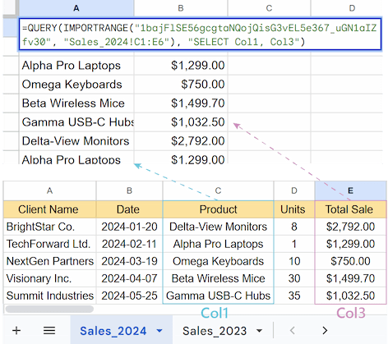
Task: Select the Units cell showing 10
Action: pos(294,261)
